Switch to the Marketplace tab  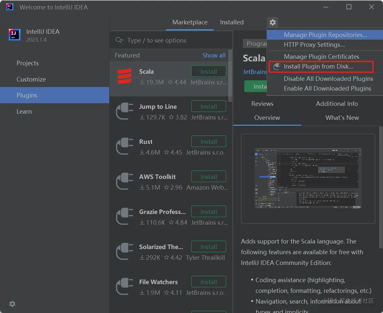click(x=190, y=22)
